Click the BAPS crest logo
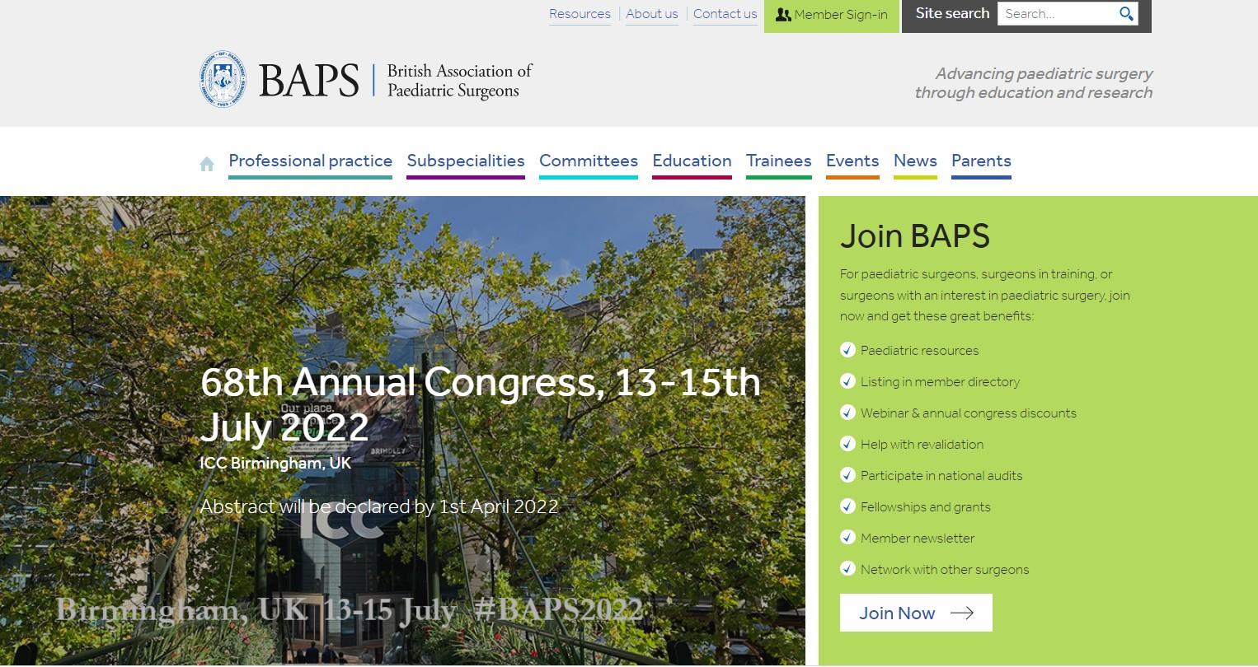Screen dimensions: 1258x667 coord(222,80)
